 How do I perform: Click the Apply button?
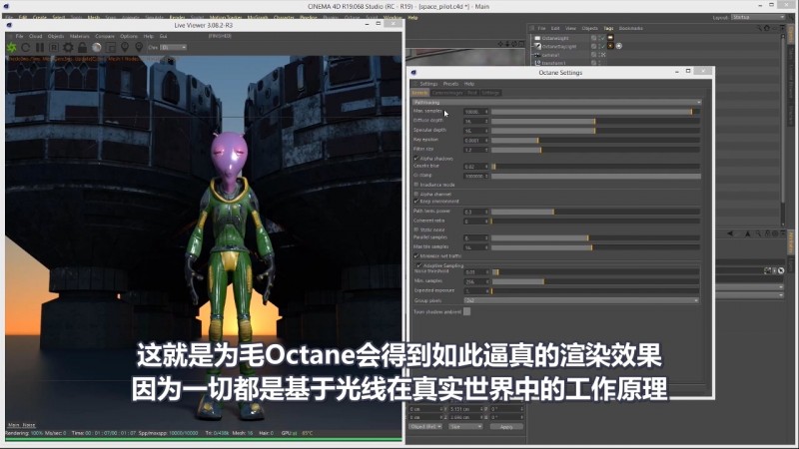(506, 427)
